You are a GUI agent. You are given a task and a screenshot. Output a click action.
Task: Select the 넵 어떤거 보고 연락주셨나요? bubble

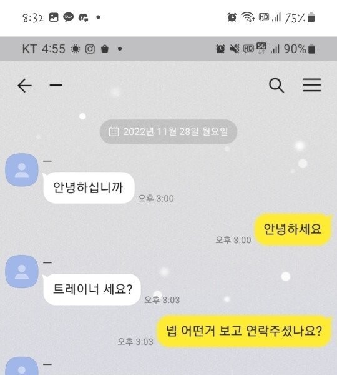(244, 331)
